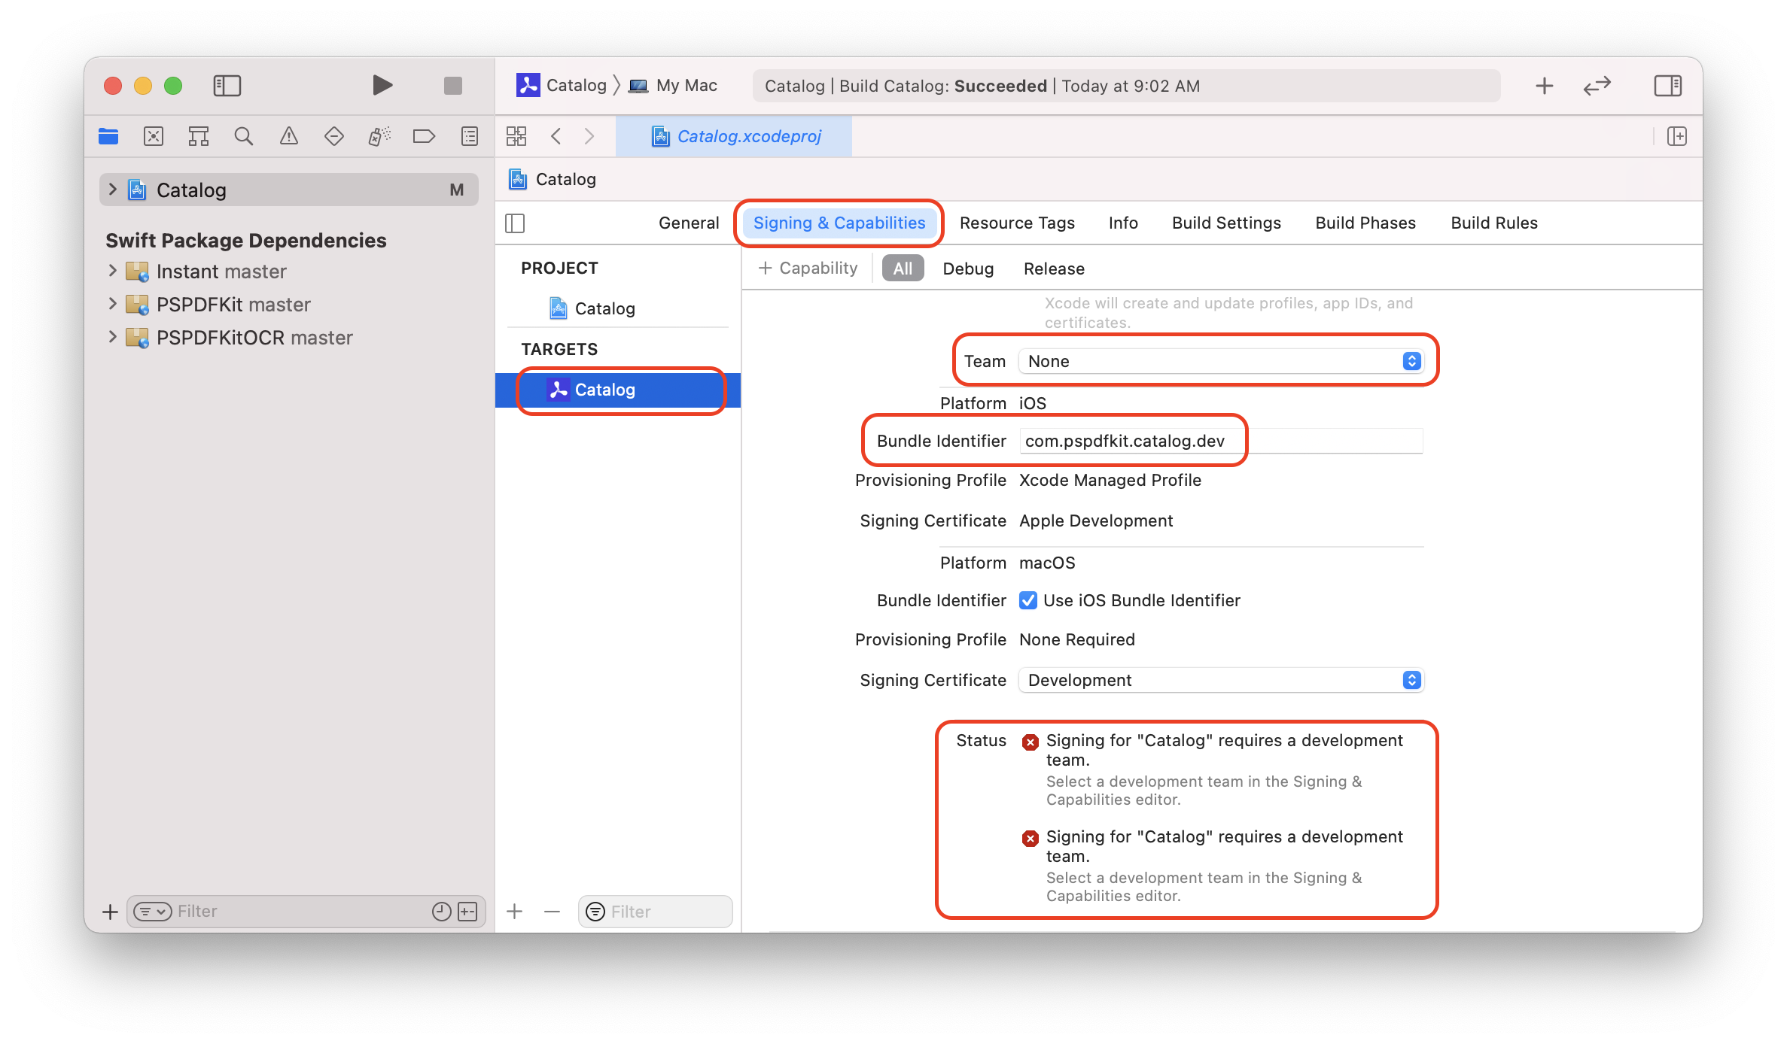Select the Instant master package row
This screenshot has width=1787, height=1044.
[289, 271]
